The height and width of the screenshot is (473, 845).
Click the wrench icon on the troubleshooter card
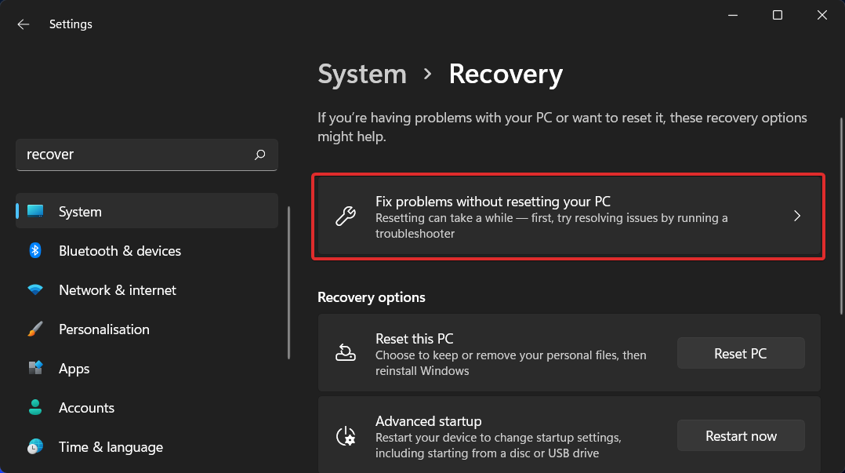345,216
